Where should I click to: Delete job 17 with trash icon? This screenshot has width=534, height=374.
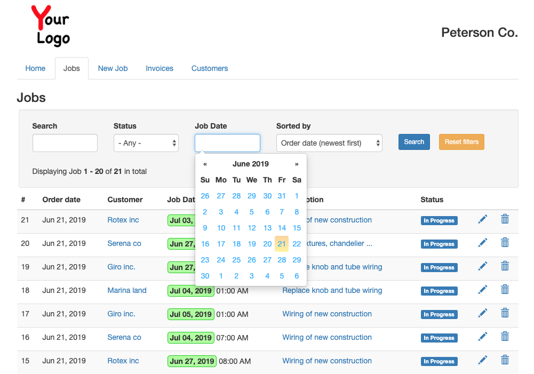pyautogui.click(x=505, y=313)
